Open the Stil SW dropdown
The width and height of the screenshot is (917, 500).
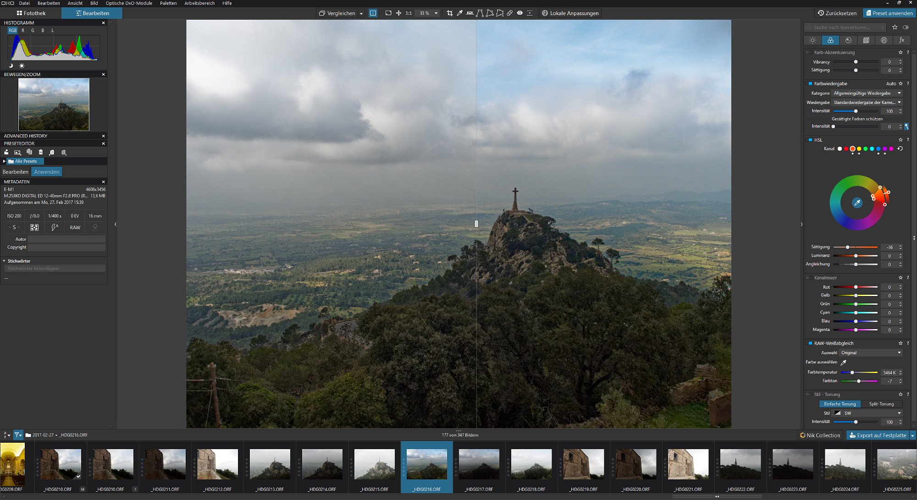867,413
